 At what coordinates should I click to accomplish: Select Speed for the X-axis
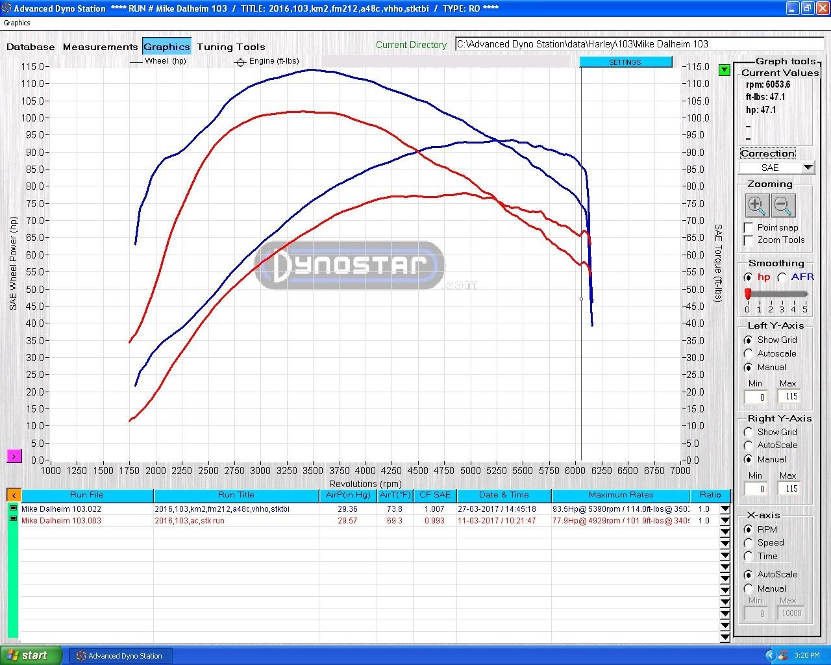(x=749, y=543)
